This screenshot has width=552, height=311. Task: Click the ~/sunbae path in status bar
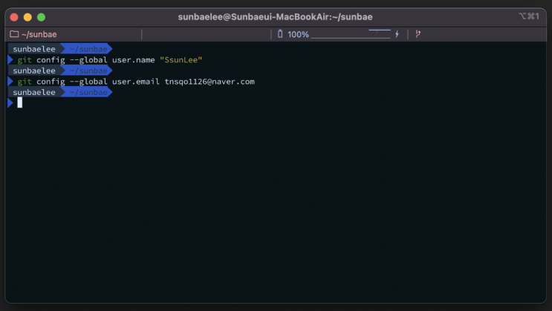coord(39,34)
